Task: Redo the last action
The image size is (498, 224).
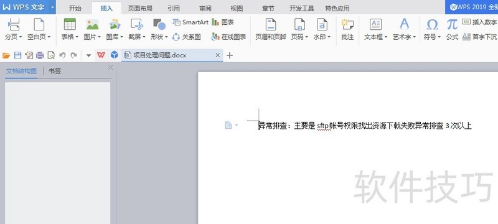Action: (73, 55)
